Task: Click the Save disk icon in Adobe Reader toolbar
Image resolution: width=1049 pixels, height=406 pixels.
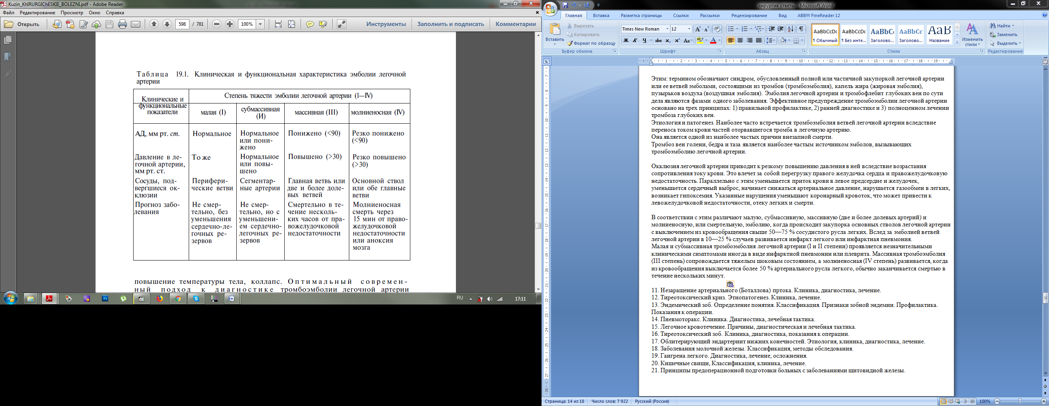Action: 109,25
